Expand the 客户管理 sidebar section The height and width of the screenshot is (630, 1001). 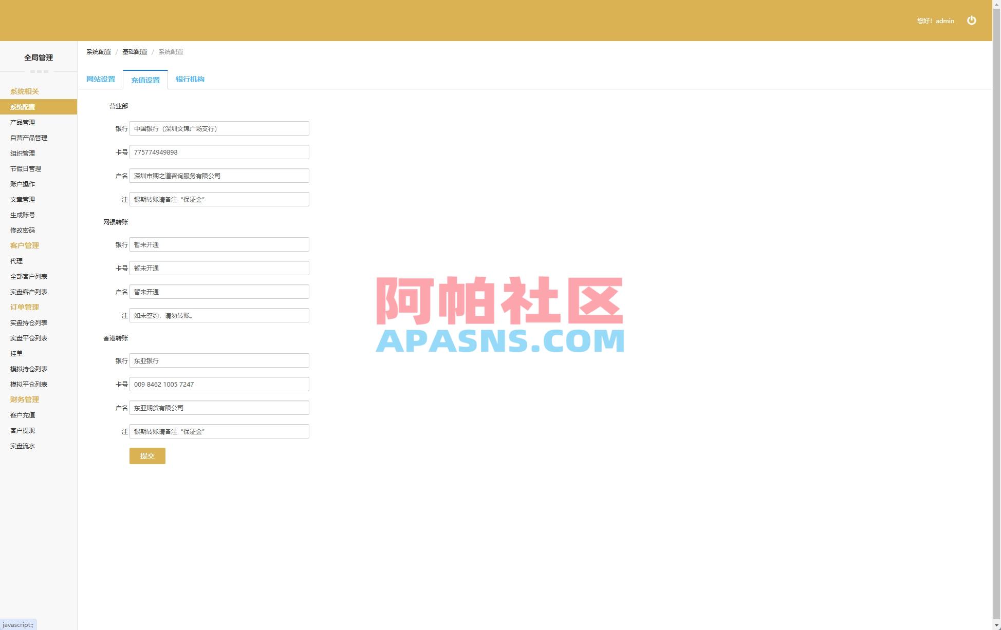[24, 245]
